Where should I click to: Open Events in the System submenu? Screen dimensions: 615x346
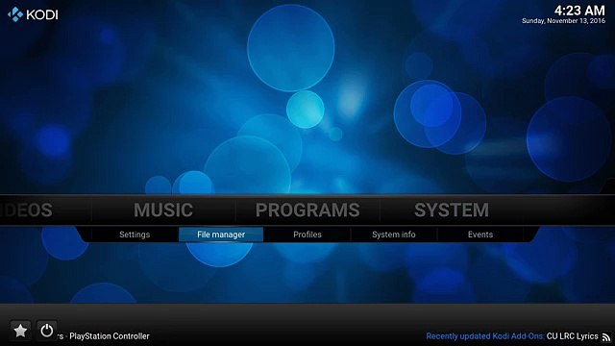[x=480, y=235]
